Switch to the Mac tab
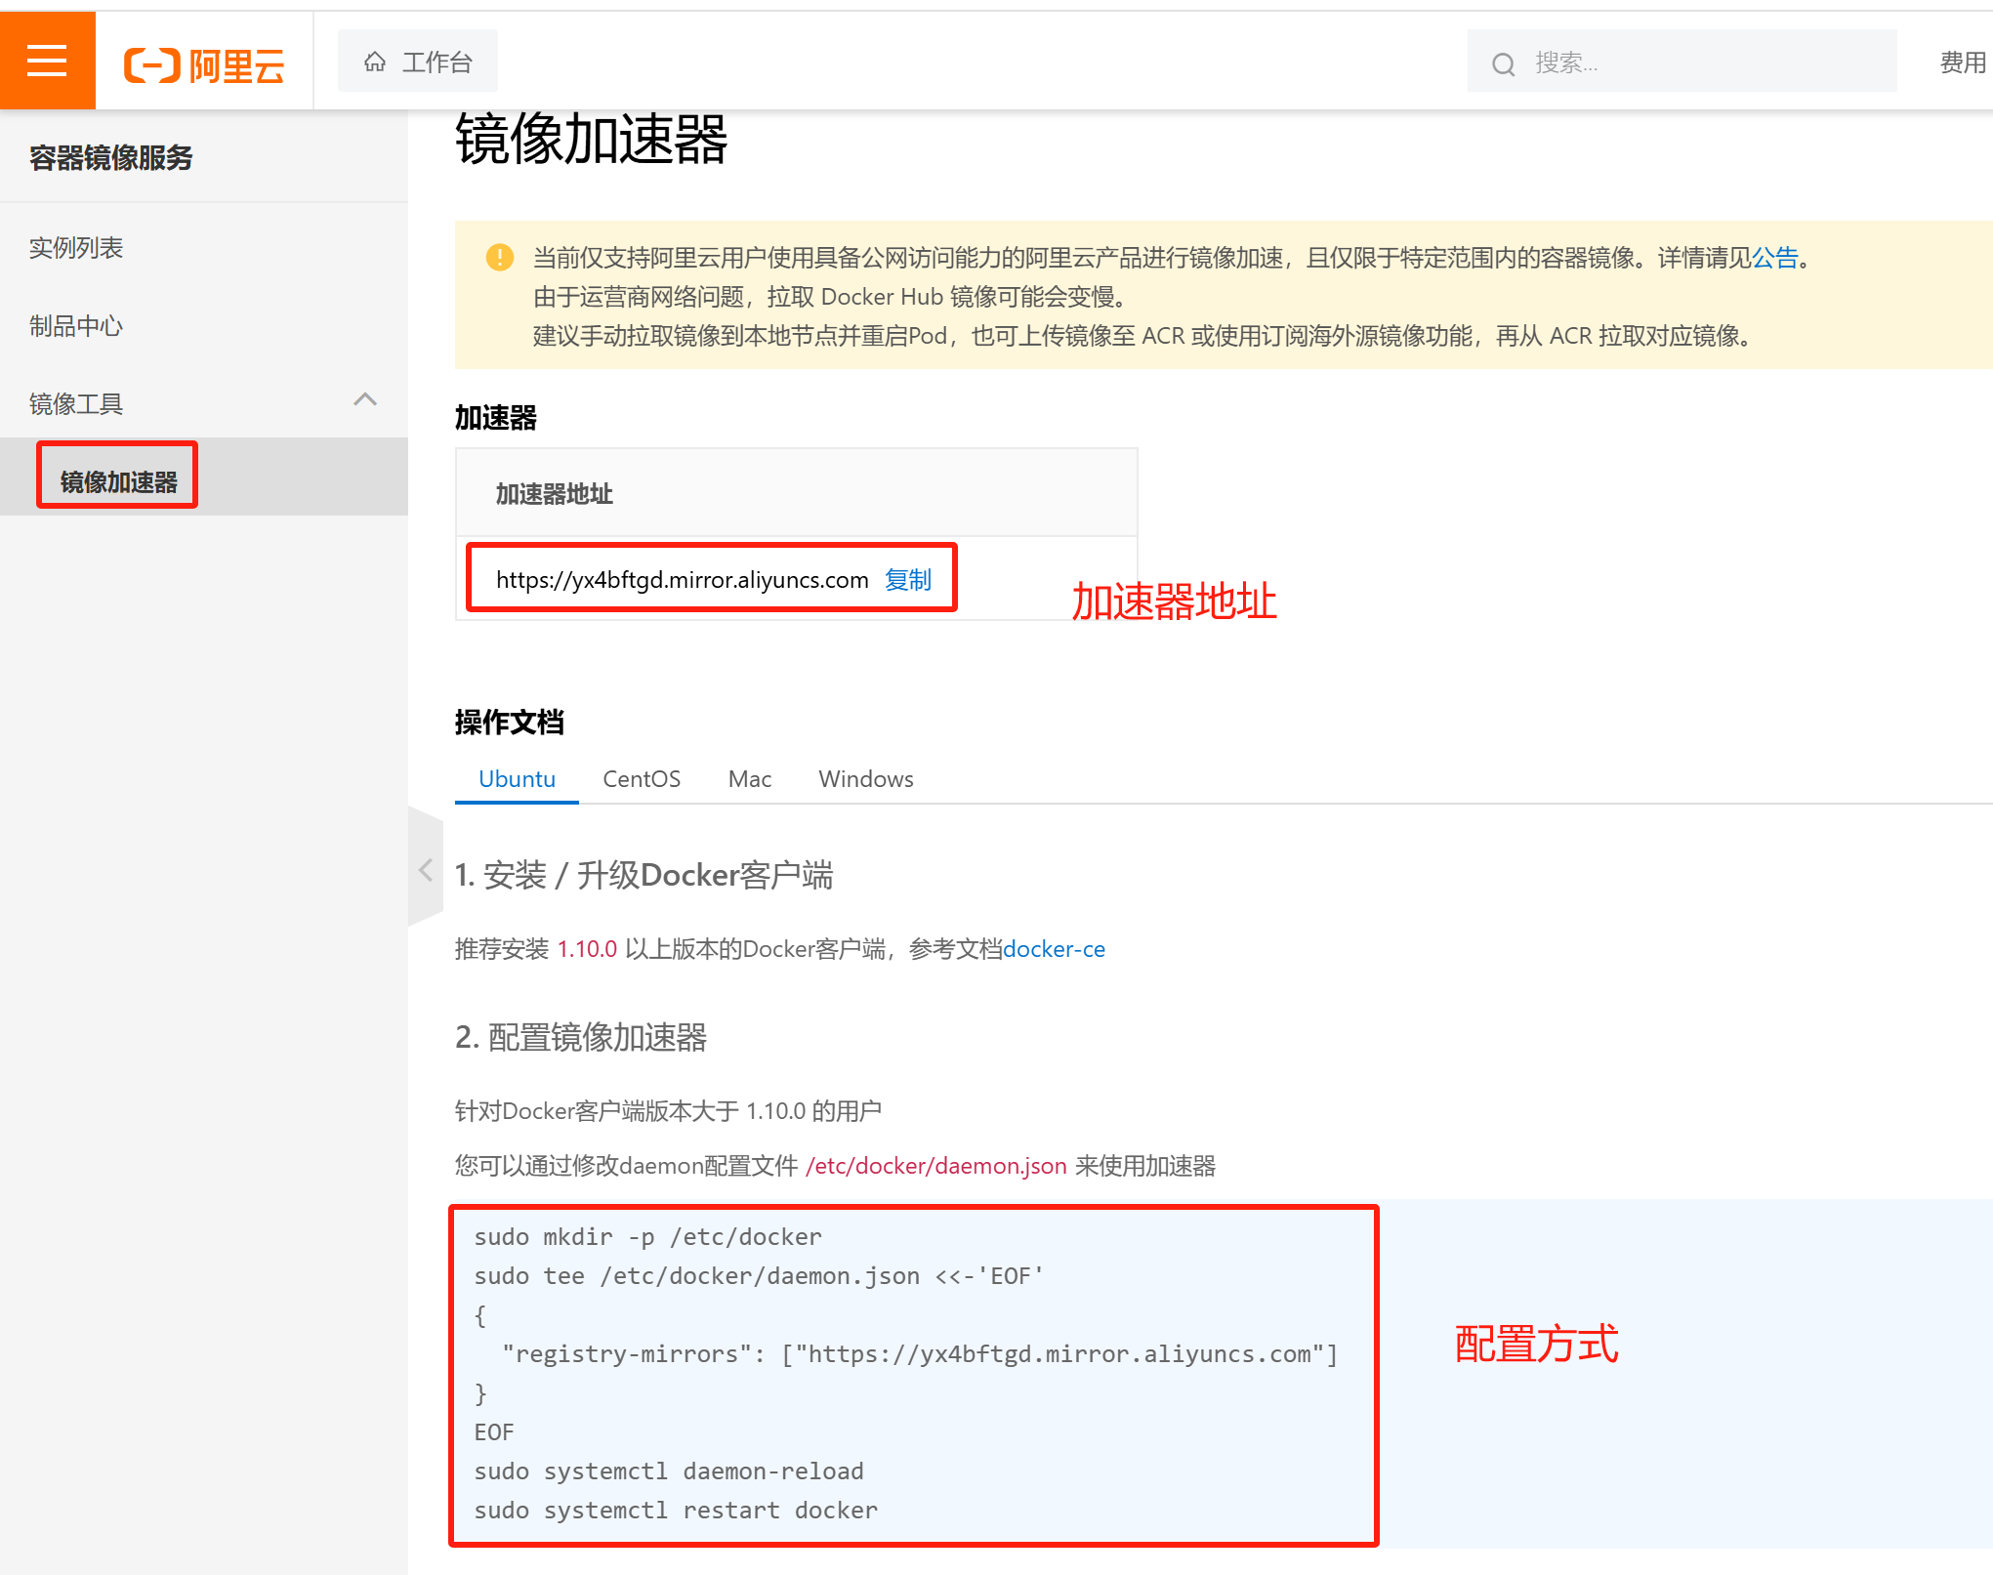1993x1575 pixels. pyautogui.click(x=750, y=779)
